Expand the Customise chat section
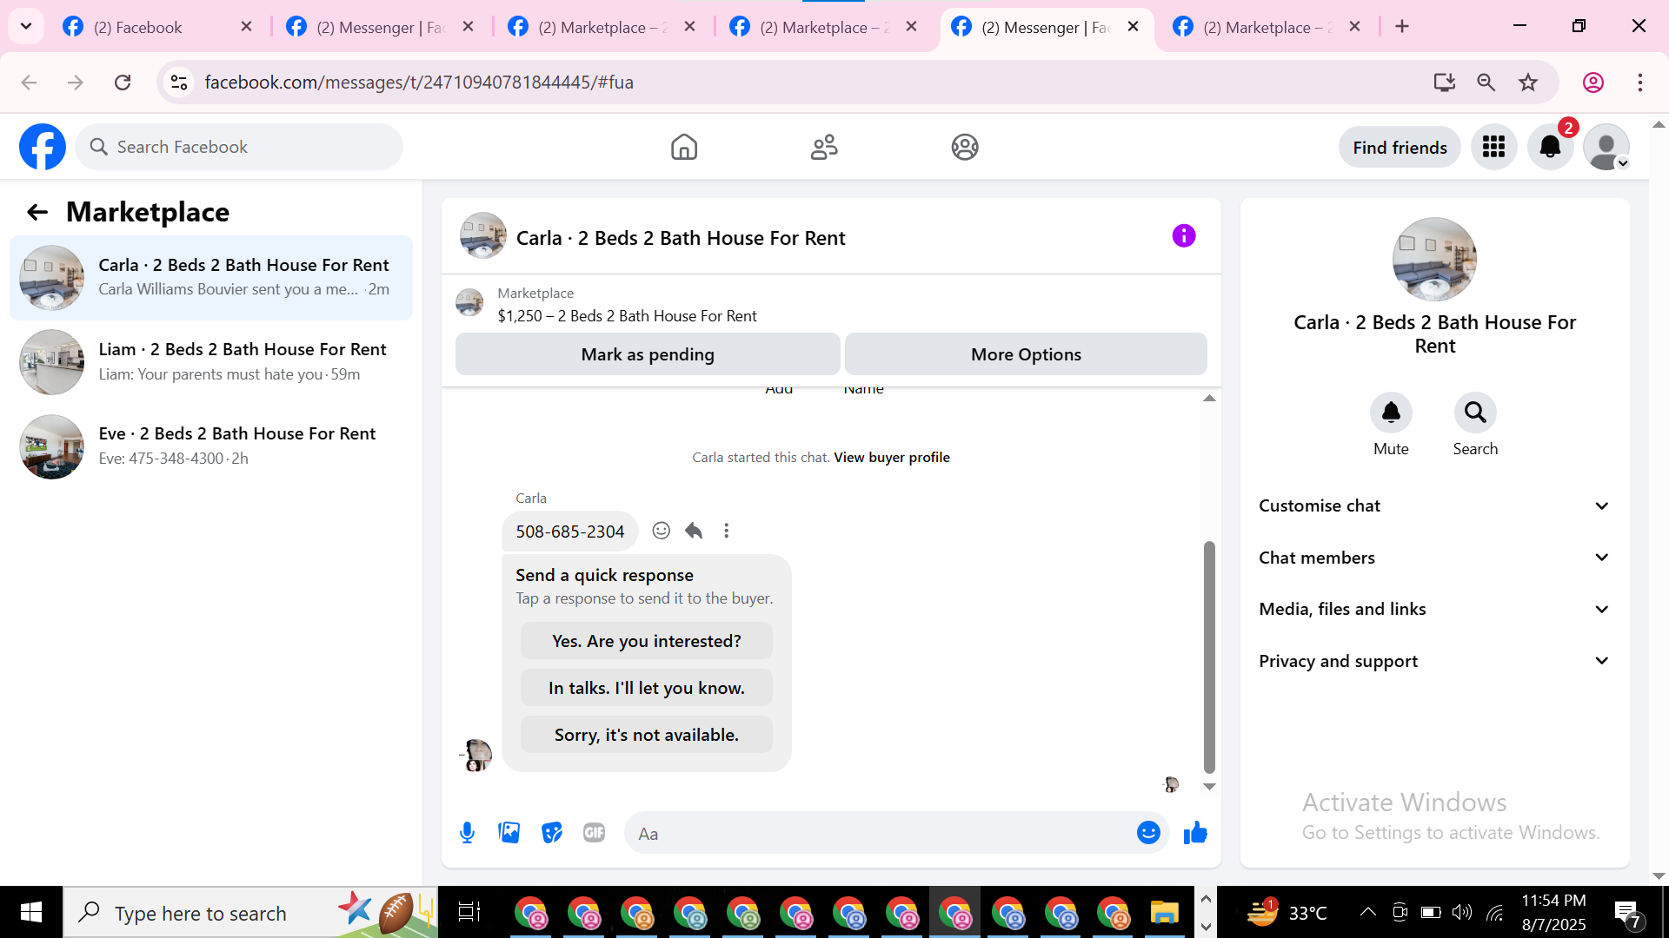This screenshot has width=1669, height=938. pos(1433,505)
